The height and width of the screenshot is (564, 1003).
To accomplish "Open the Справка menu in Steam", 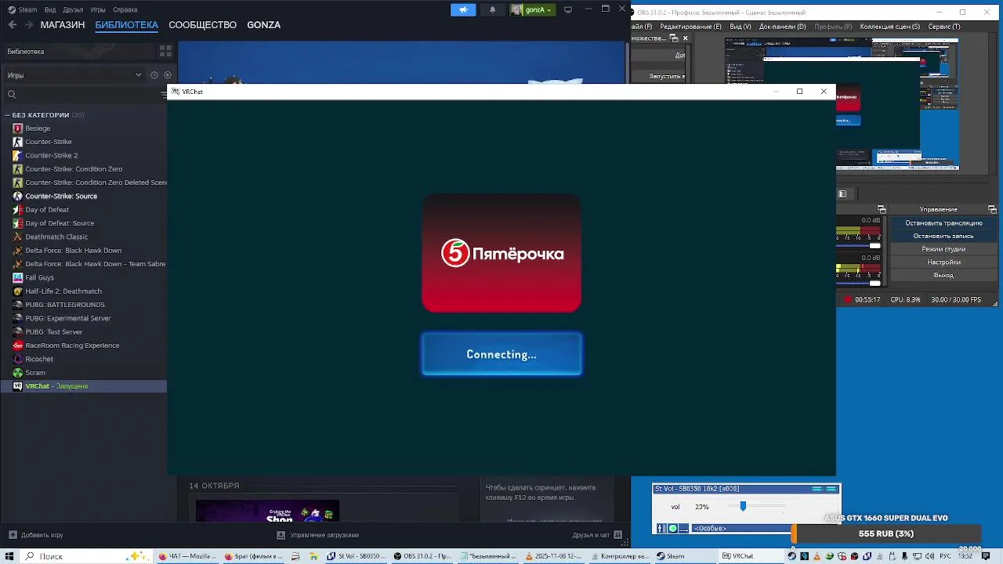I will coord(125,9).
